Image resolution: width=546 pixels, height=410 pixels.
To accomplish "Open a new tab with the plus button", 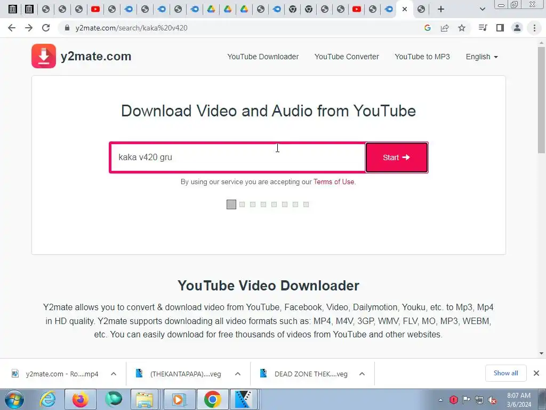I will pyautogui.click(x=440, y=9).
